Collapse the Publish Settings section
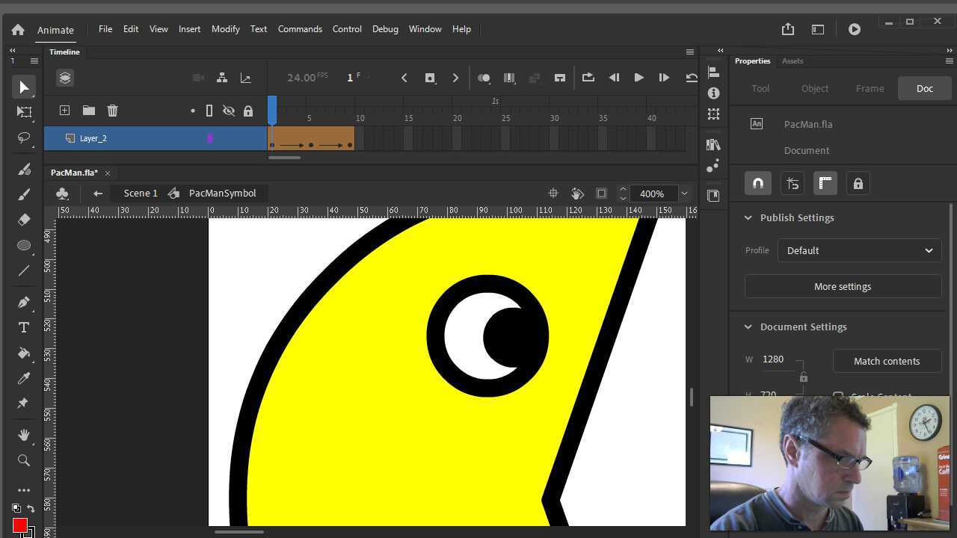Viewport: 957px width, 538px height. (748, 217)
